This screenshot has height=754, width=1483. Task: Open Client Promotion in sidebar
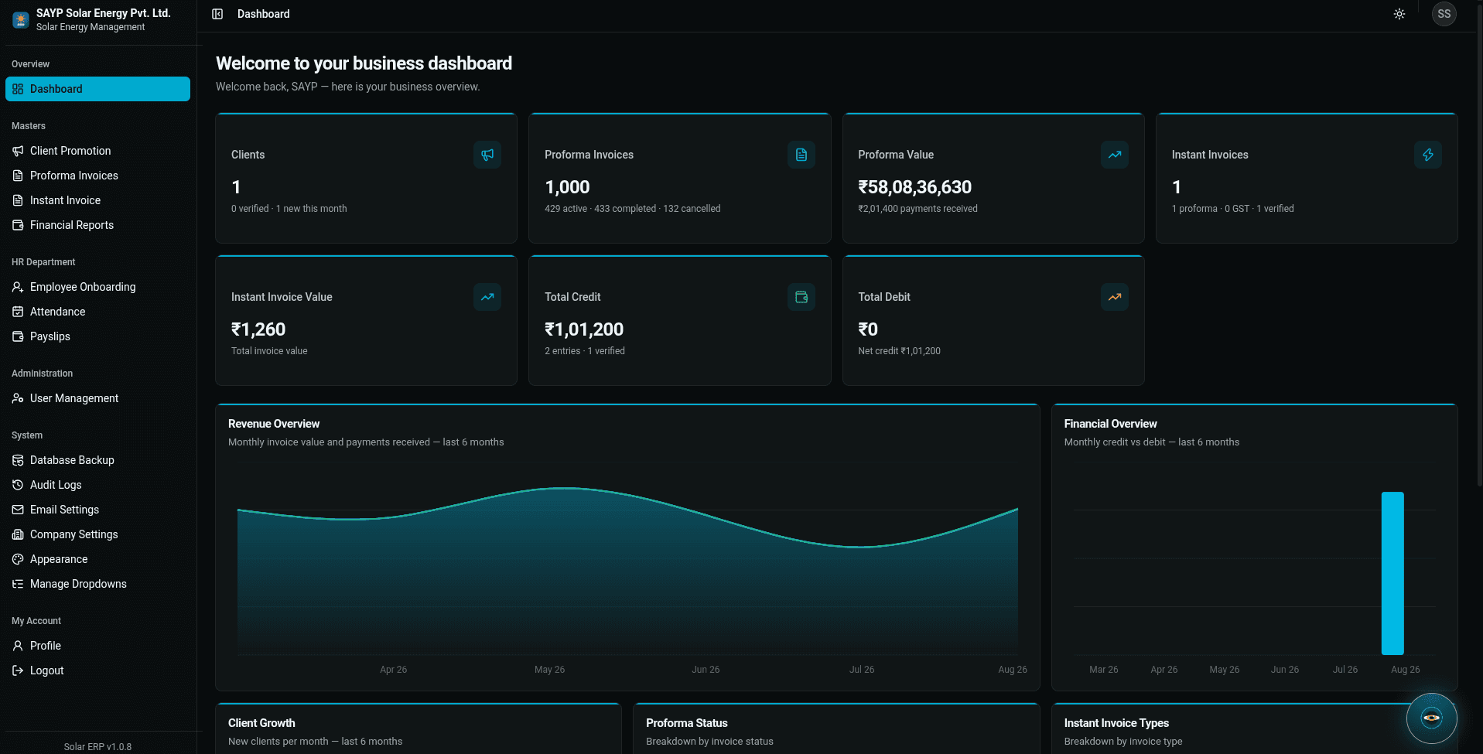tap(97, 151)
